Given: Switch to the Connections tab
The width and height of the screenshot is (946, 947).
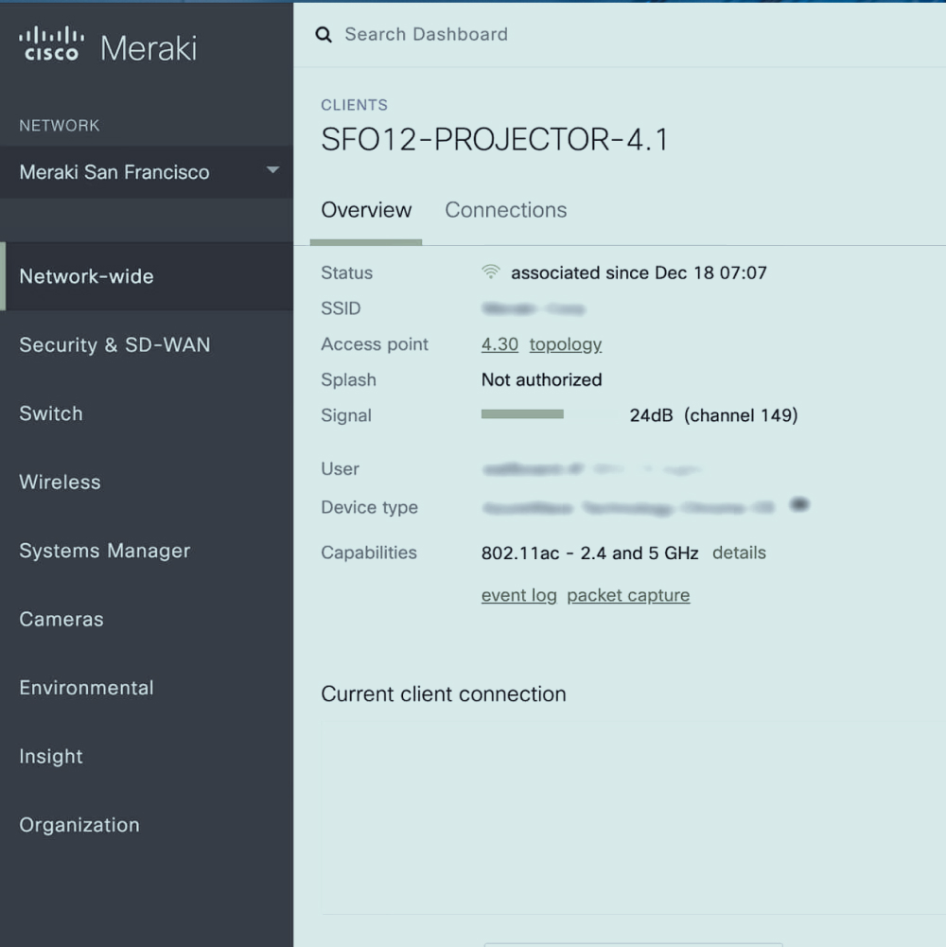Looking at the screenshot, I should [x=505, y=210].
